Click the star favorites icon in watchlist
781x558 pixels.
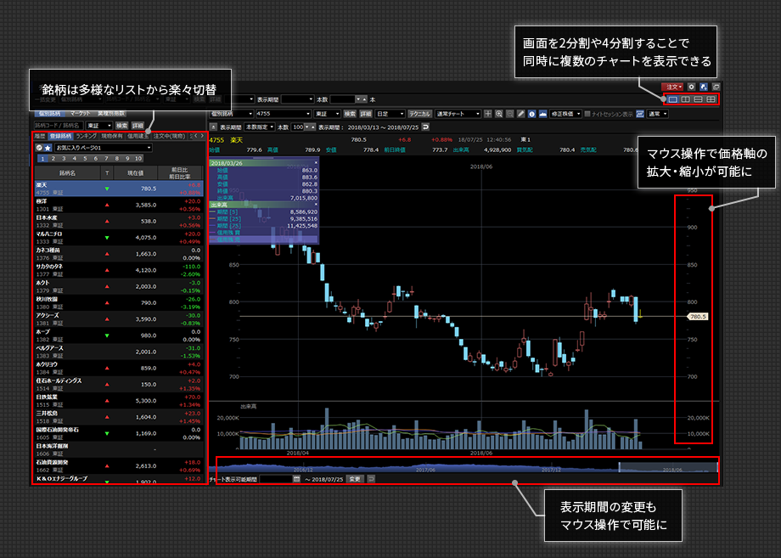coord(48,148)
